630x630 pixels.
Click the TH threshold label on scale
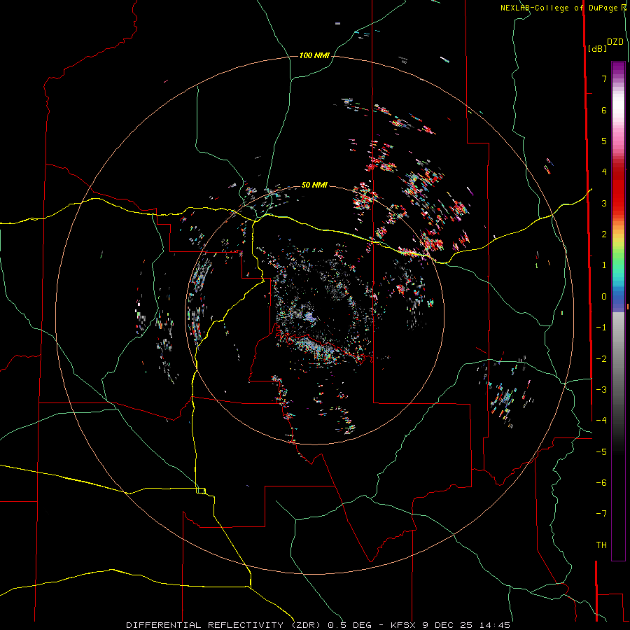601,545
